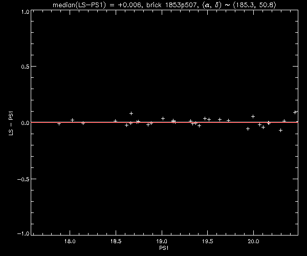Image resolution: width=307 pixels, height=256 pixels.
Task: Click the y-axis tick label 0.5
Action: pos(25,67)
